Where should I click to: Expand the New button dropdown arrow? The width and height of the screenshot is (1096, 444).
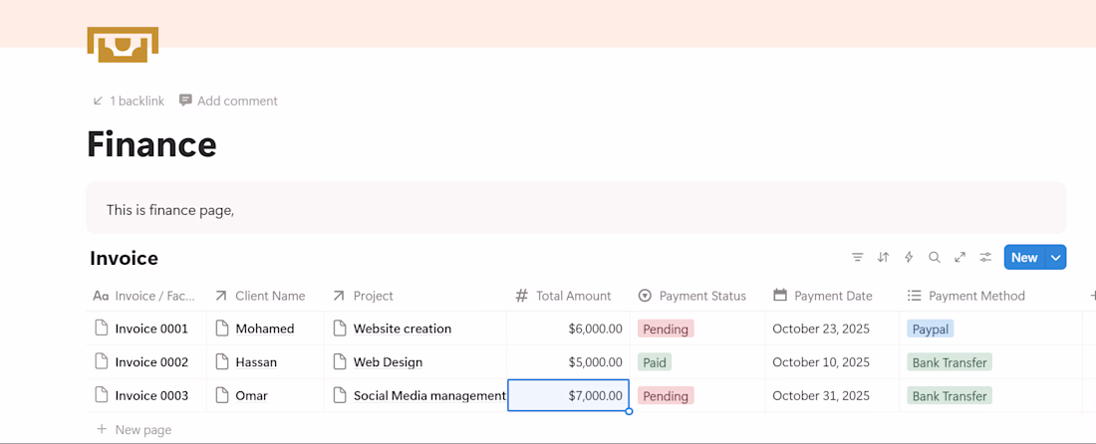click(x=1056, y=257)
